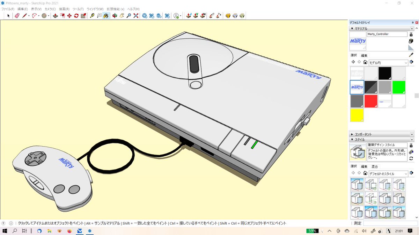Select the yellow material swatch
The width and height of the screenshot is (419, 235).
click(x=357, y=115)
